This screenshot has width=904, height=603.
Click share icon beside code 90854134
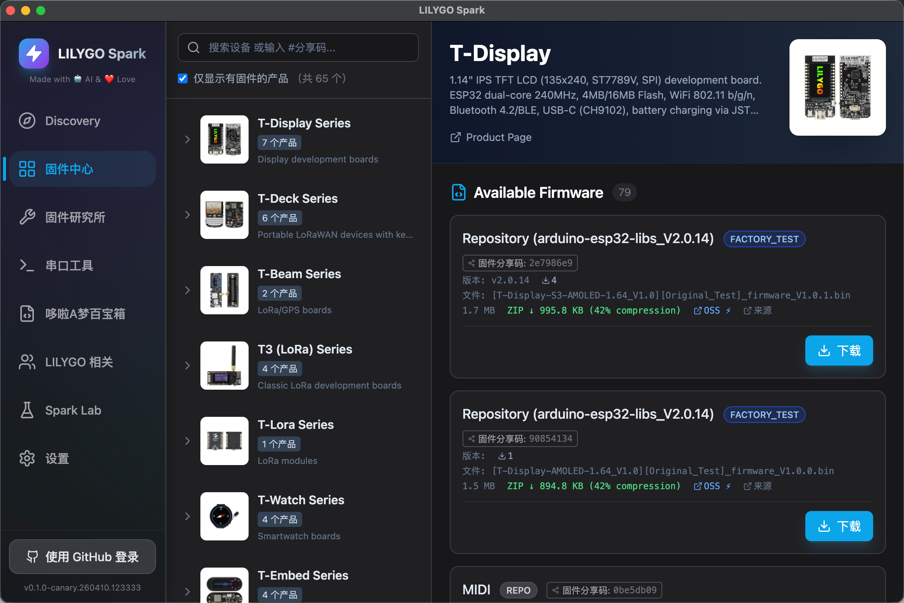click(x=472, y=439)
